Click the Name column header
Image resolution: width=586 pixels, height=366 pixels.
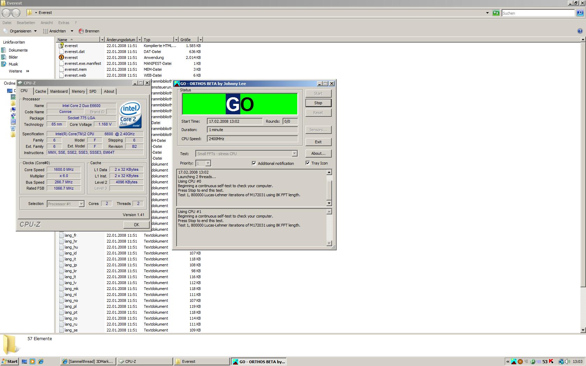[x=78, y=40]
